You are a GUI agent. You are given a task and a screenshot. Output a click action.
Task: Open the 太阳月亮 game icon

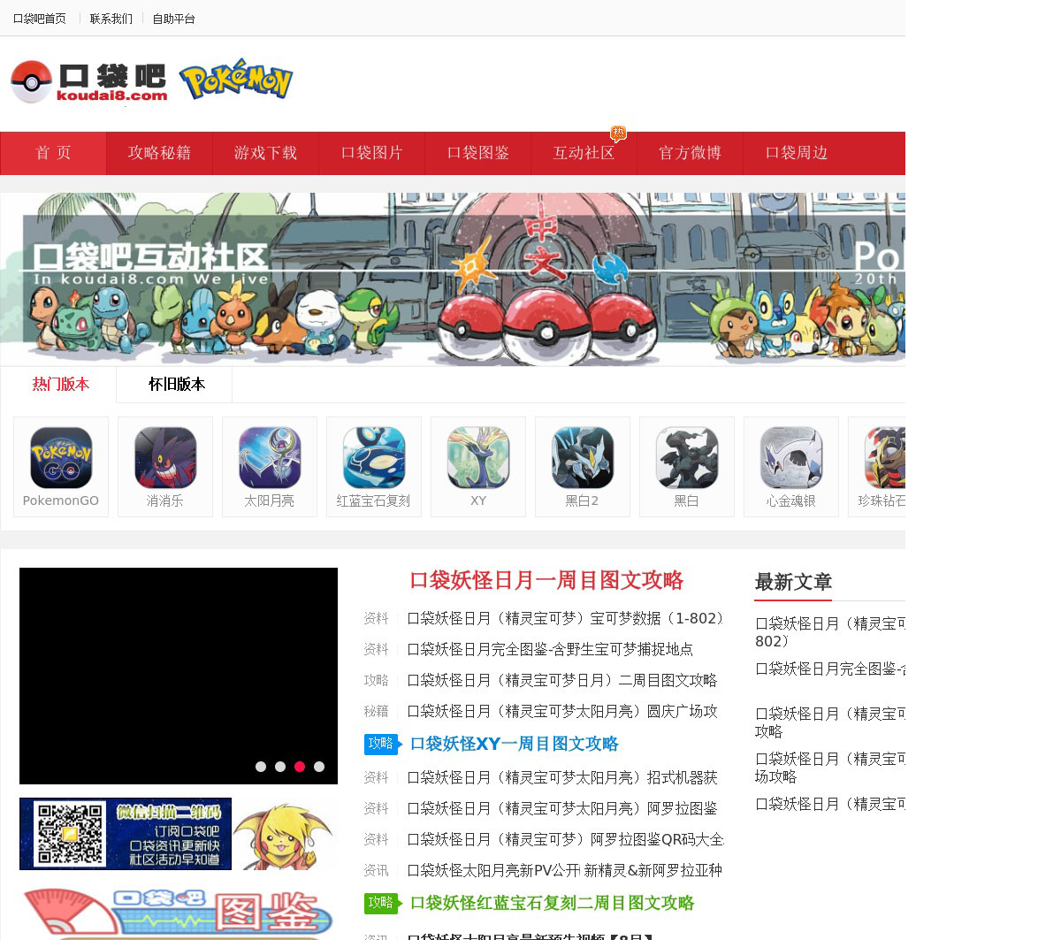270,467
